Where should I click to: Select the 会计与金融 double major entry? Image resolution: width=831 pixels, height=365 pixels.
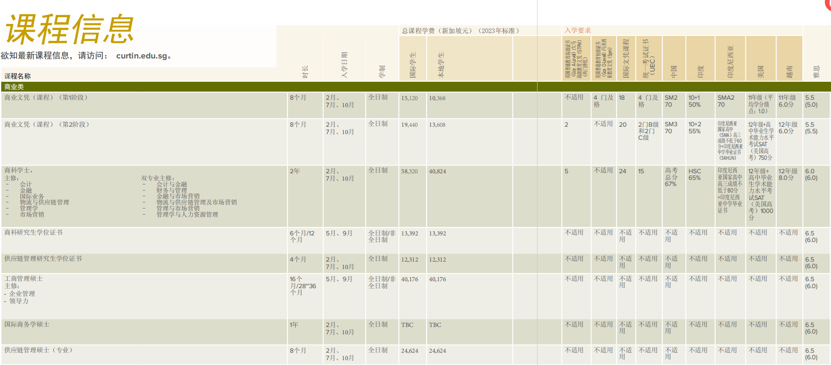(x=172, y=184)
